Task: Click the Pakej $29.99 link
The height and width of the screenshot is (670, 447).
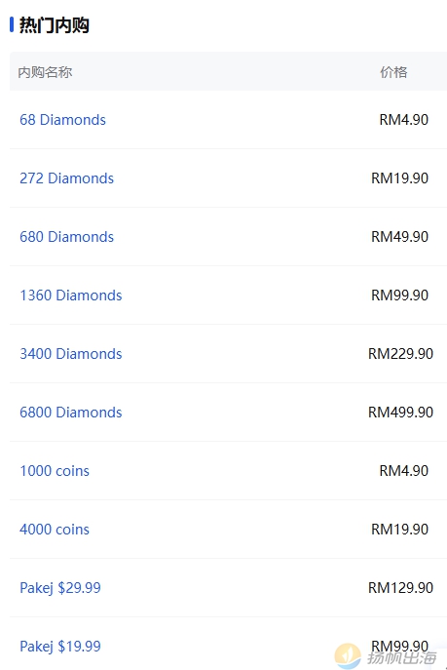Action: click(60, 588)
